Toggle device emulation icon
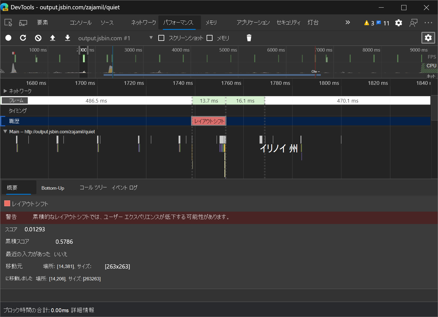 pyautogui.click(x=23, y=23)
